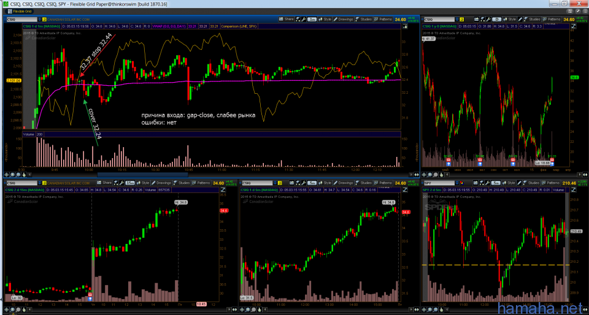
Task: Click the Hi: 34.8 bubble in 15m chart
Action: 180,202
